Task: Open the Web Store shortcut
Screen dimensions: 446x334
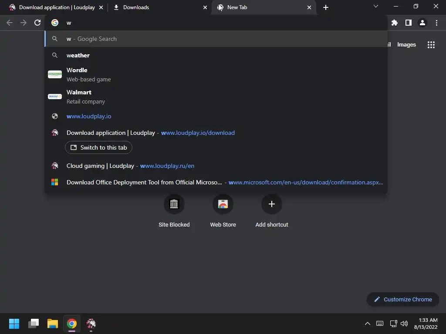Action: point(223,211)
